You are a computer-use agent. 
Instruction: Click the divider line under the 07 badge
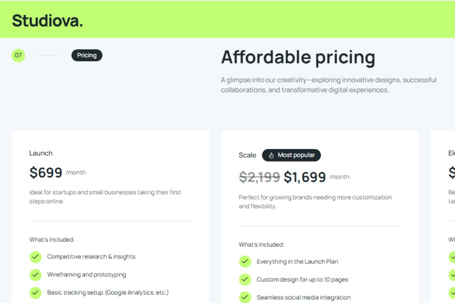[x=48, y=55]
